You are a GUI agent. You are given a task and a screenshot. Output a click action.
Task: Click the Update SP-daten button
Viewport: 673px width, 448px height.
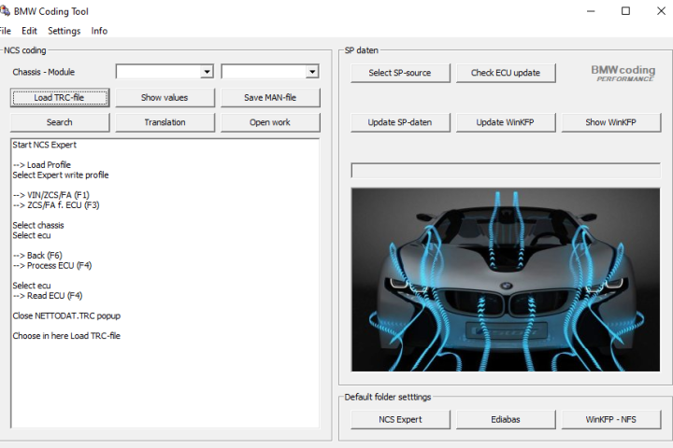click(401, 122)
